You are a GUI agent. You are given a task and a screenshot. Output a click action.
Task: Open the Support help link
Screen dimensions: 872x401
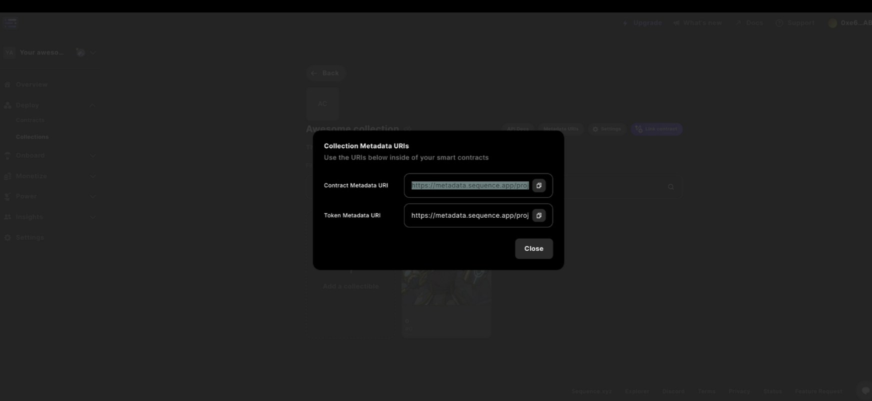tap(795, 23)
